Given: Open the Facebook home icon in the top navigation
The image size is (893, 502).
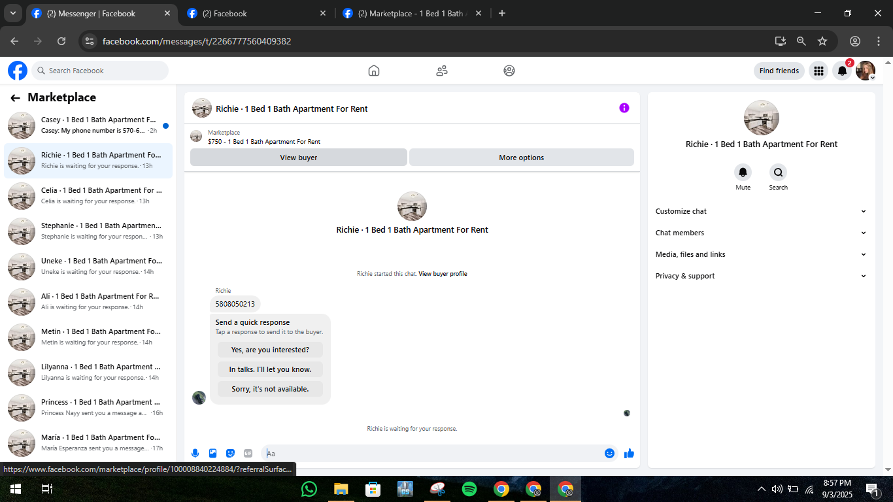Looking at the screenshot, I should pos(374,71).
